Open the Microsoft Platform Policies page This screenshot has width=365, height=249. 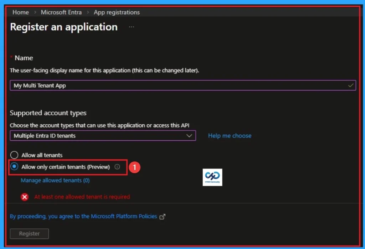pos(123,216)
